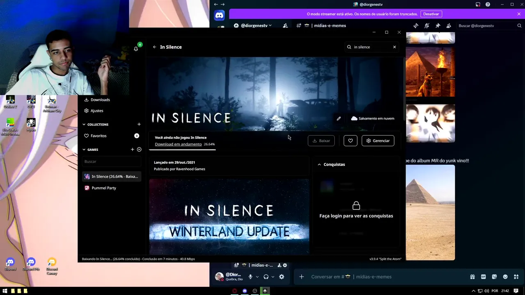Go back from In Silence page
This screenshot has width=525, height=295.
(155, 47)
